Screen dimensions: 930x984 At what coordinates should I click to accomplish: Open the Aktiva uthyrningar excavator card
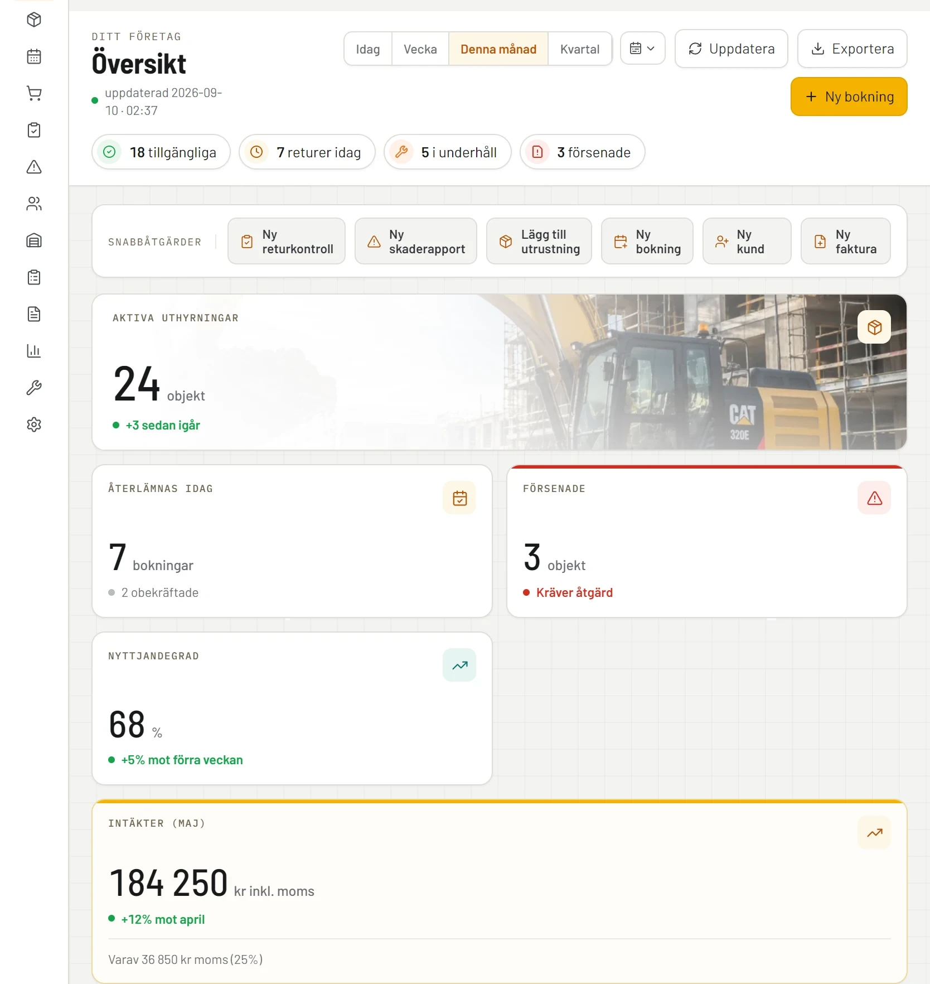(500, 372)
